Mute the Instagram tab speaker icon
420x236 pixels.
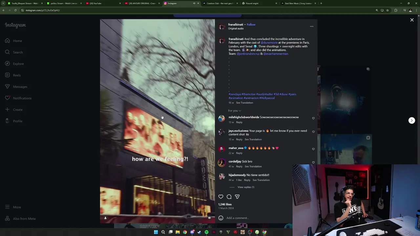tap(194, 3)
